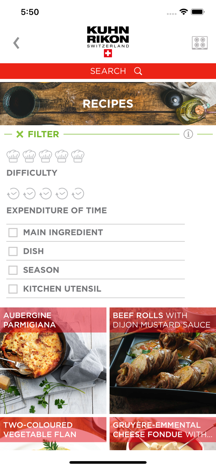Go back using the back arrow
The width and height of the screenshot is (216, 468).
16,43
